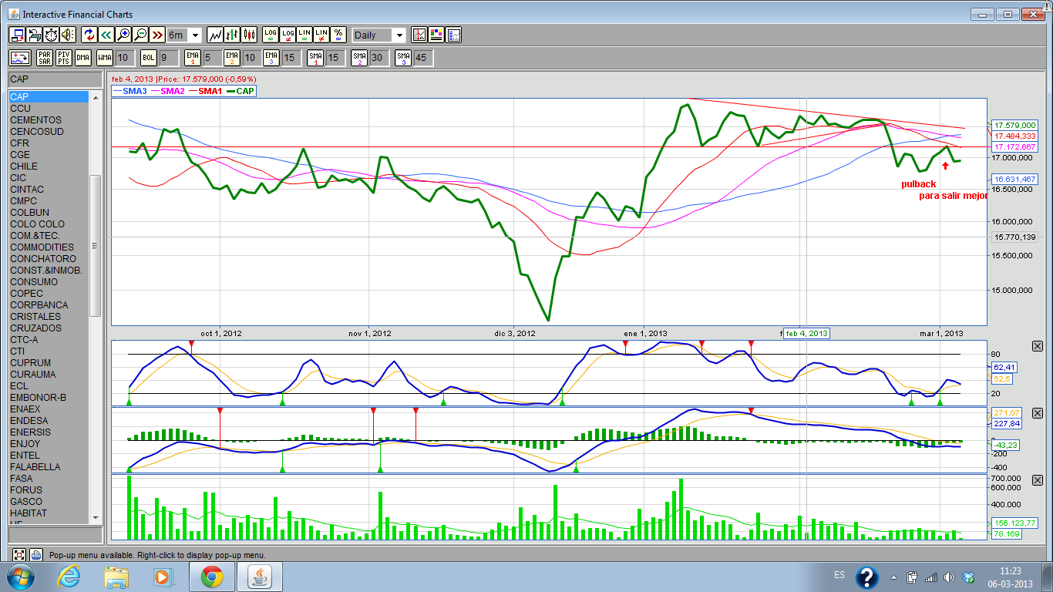Open the color palette settings icon

pos(436,35)
